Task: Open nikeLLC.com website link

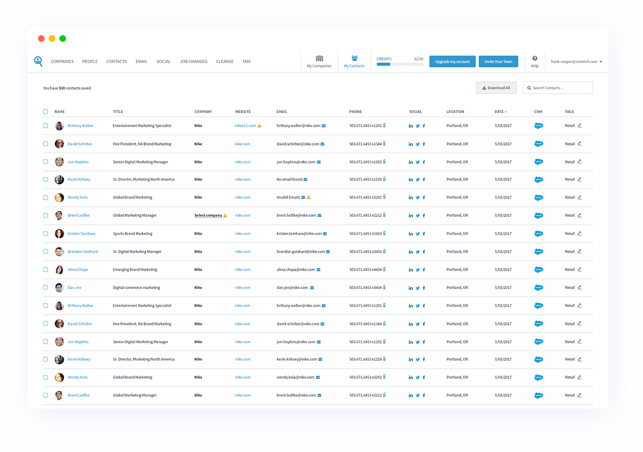Action: pyautogui.click(x=245, y=126)
